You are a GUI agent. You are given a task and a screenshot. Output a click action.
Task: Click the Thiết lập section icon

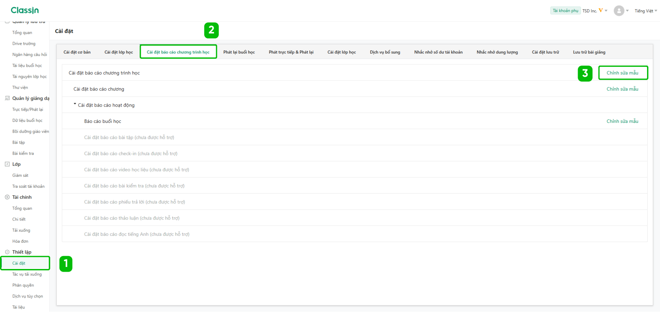tap(7, 252)
